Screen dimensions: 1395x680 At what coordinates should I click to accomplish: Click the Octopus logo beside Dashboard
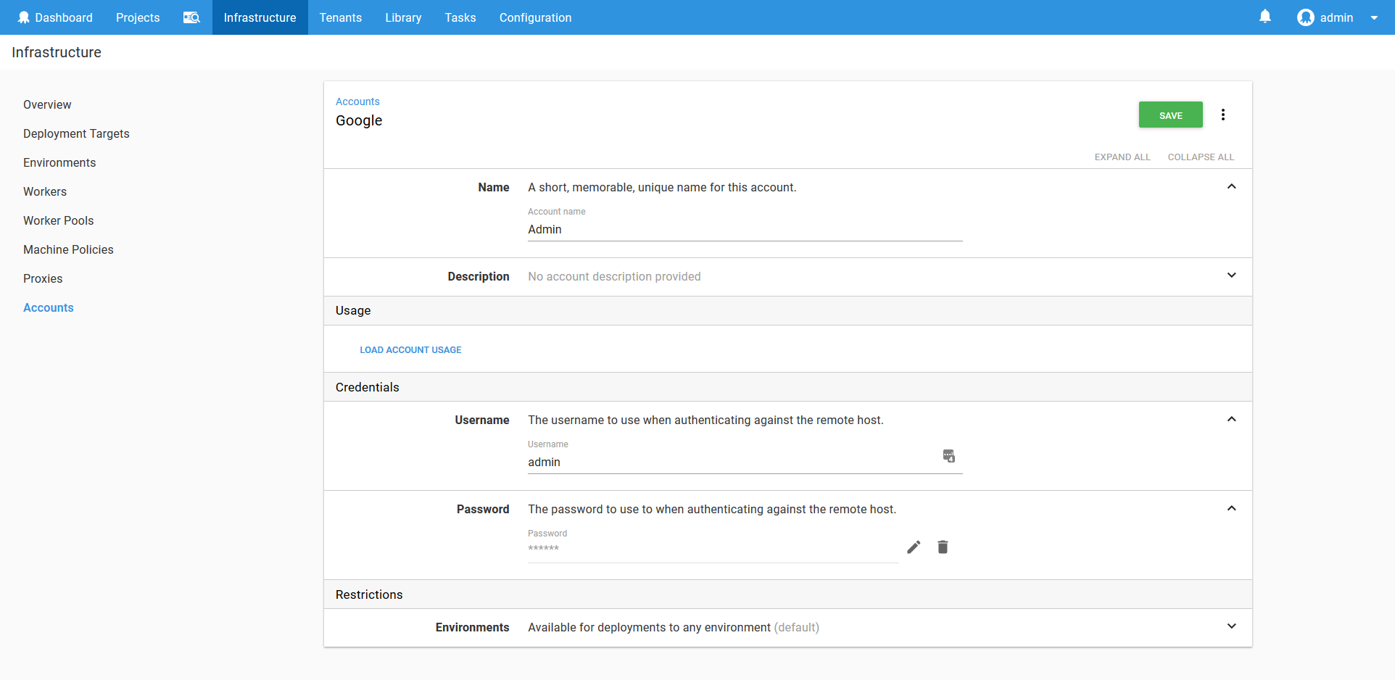click(24, 17)
